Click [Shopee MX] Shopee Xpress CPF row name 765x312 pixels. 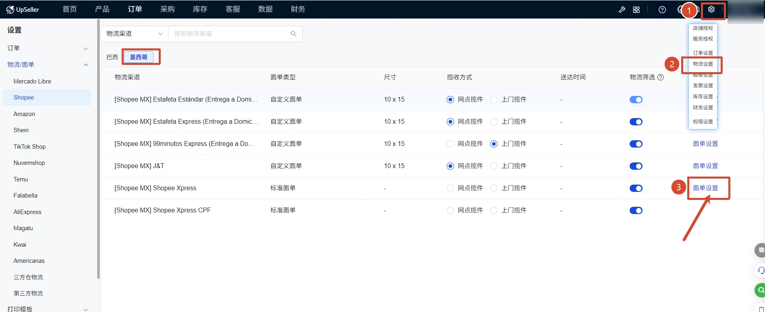pos(162,210)
